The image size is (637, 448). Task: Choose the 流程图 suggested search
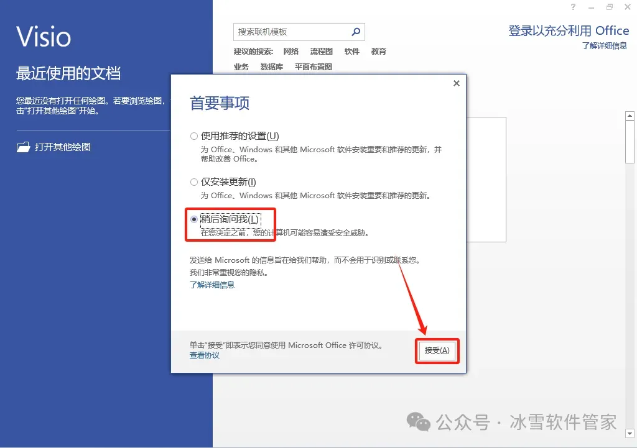[x=322, y=52]
